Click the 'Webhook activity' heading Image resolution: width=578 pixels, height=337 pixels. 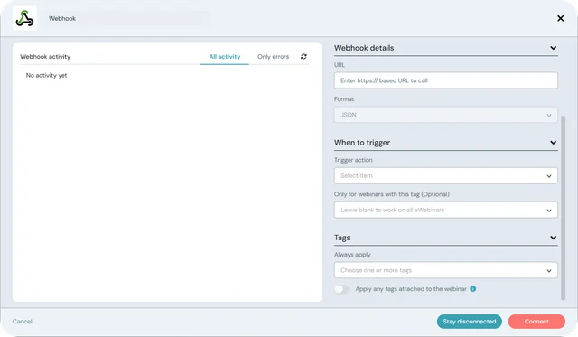[x=45, y=57]
